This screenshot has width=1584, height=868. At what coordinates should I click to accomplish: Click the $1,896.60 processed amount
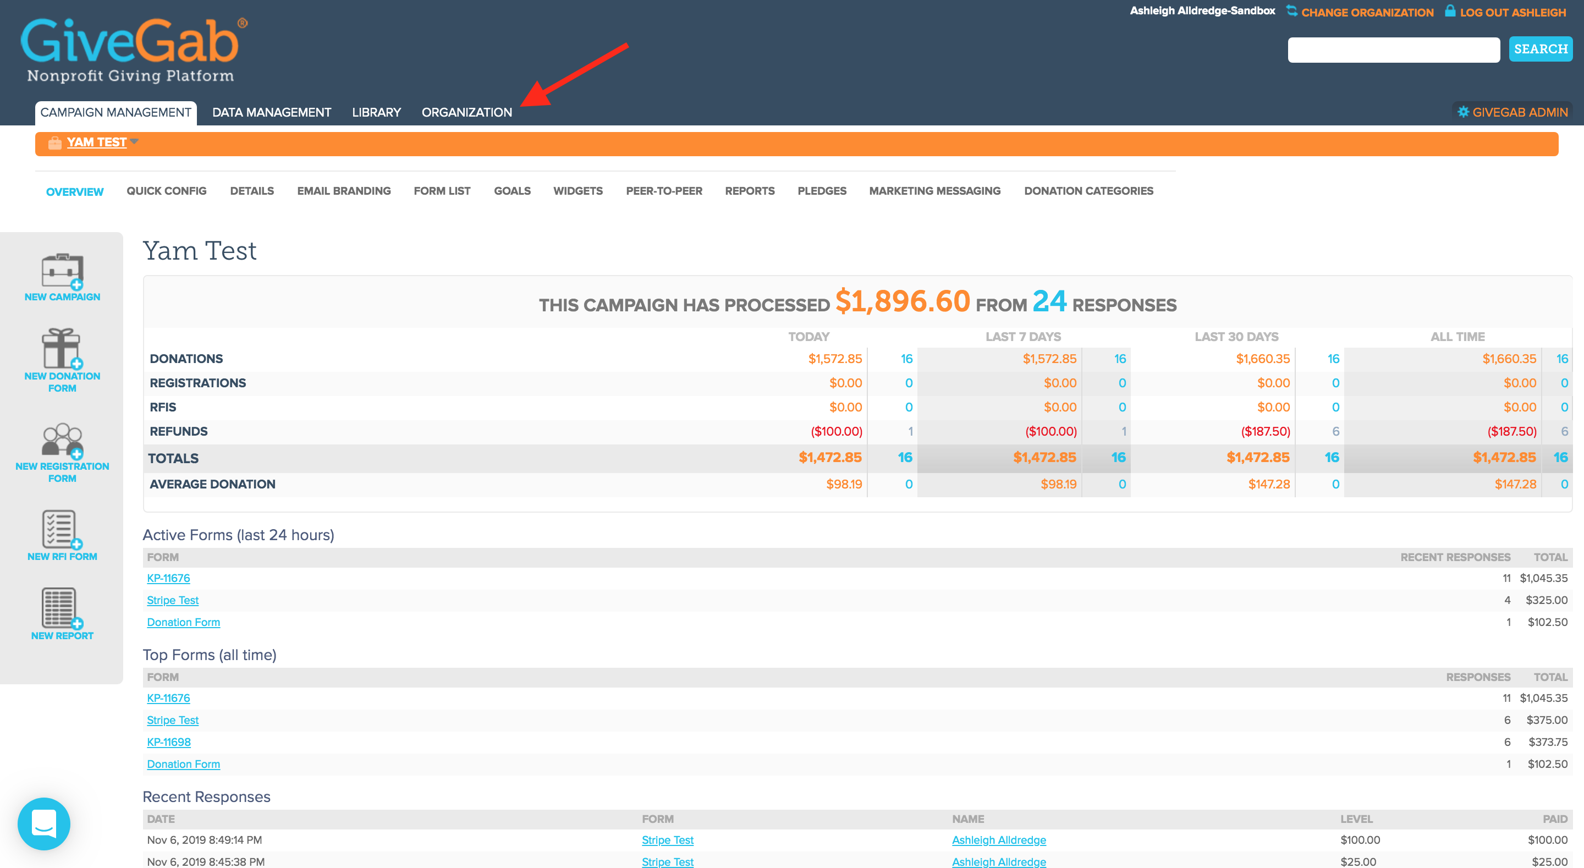click(x=903, y=301)
